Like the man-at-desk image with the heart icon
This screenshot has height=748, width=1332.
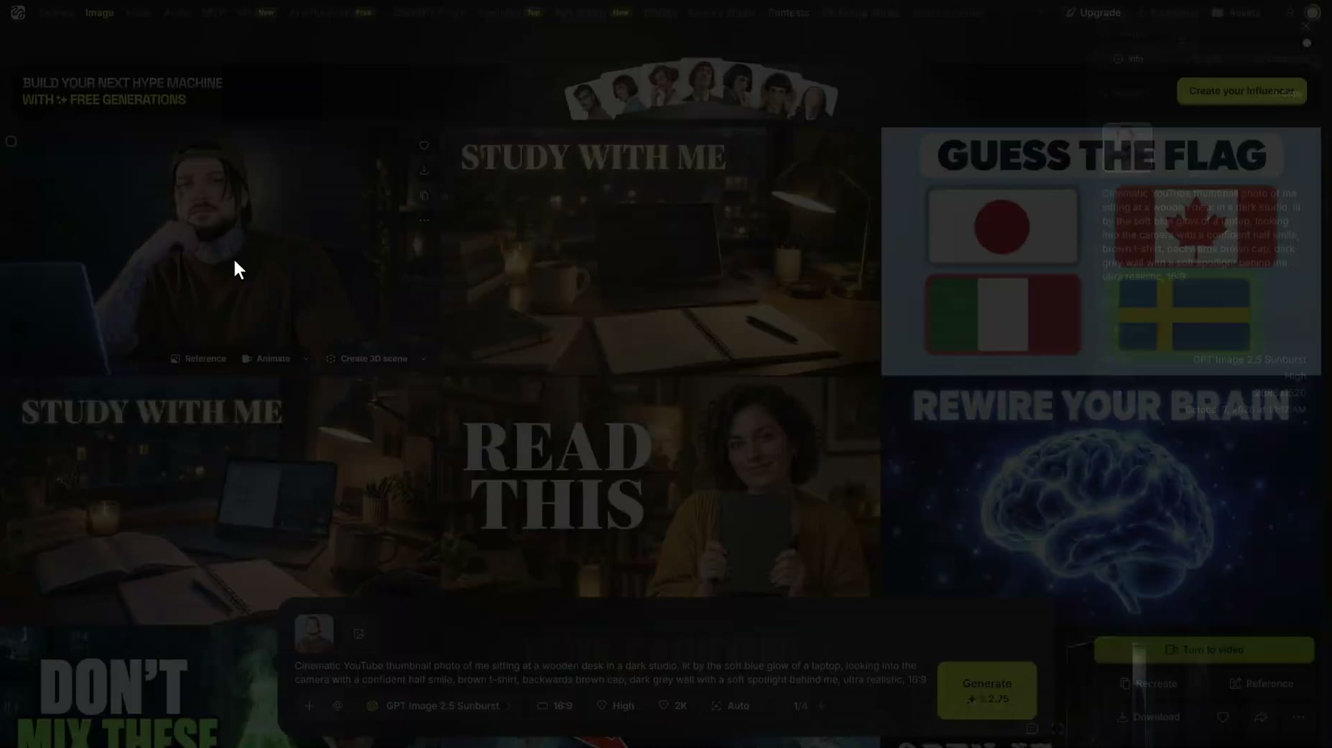click(424, 146)
